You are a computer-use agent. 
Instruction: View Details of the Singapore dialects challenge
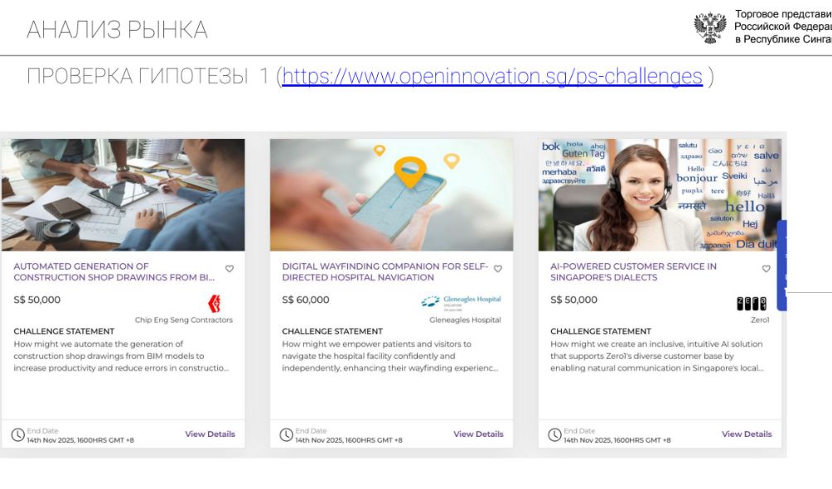click(747, 434)
